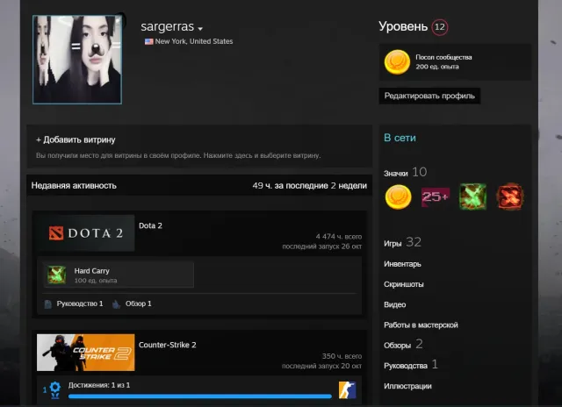This screenshot has width=562, height=407.
Task: Click последний запуск 26 окт text
Action: (322, 246)
